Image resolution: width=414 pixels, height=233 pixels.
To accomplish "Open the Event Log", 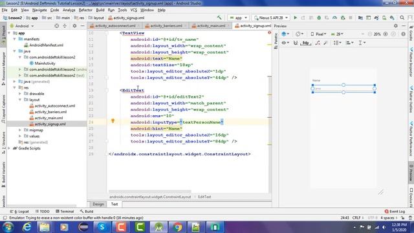I will pos(395,212).
